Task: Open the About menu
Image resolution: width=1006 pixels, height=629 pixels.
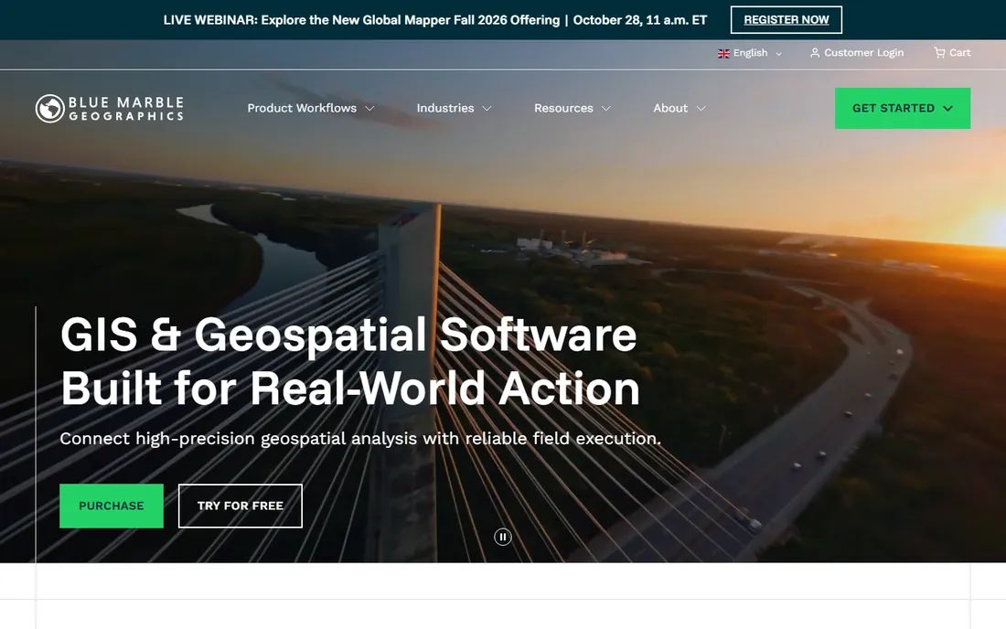Action: click(670, 109)
